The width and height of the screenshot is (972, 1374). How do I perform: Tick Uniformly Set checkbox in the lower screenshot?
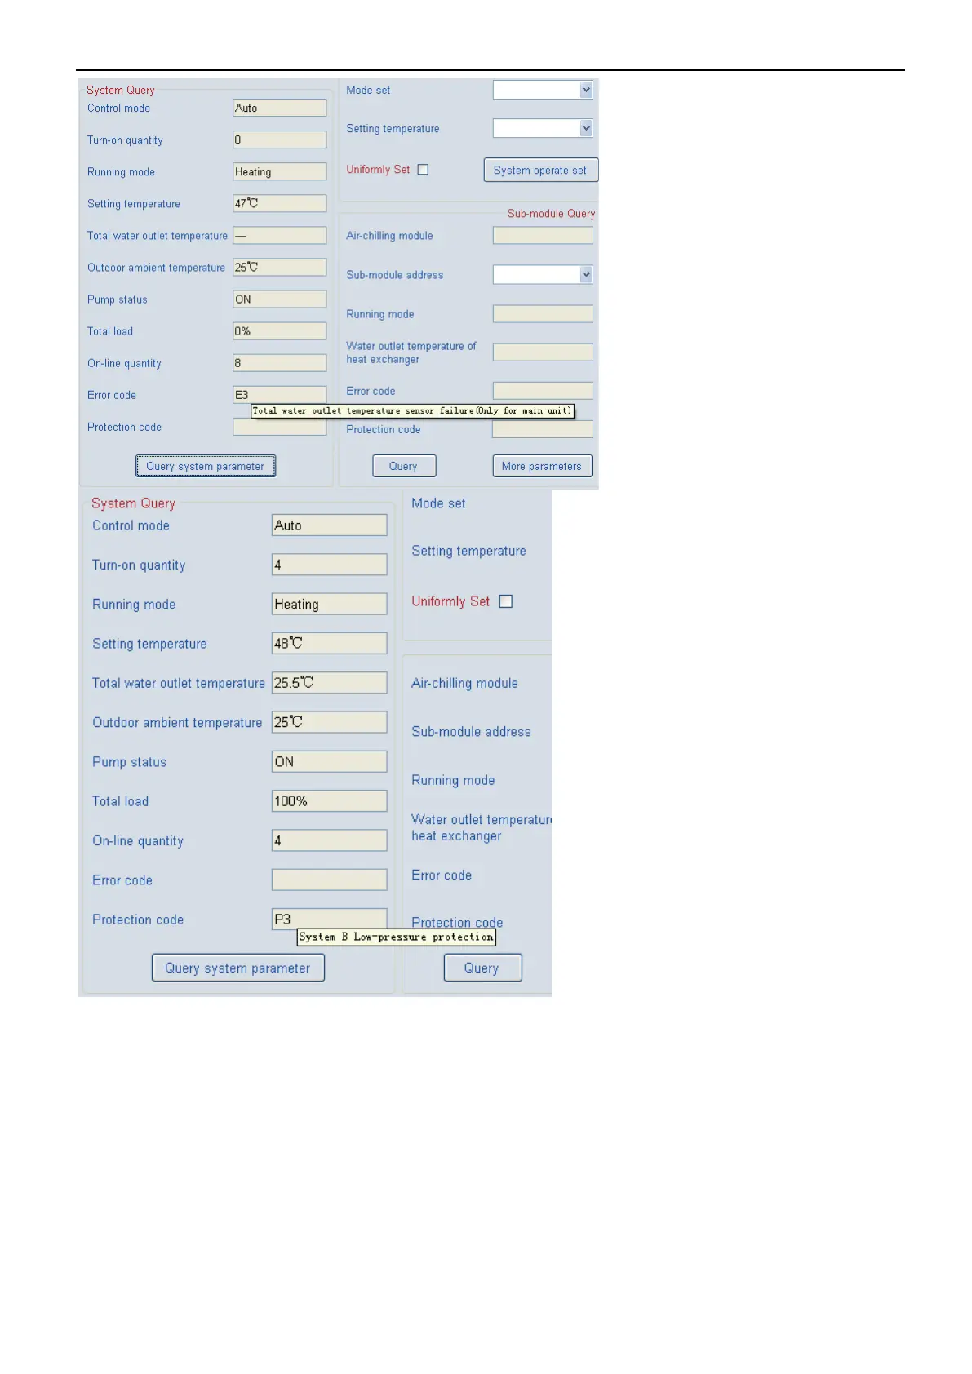coord(506,601)
